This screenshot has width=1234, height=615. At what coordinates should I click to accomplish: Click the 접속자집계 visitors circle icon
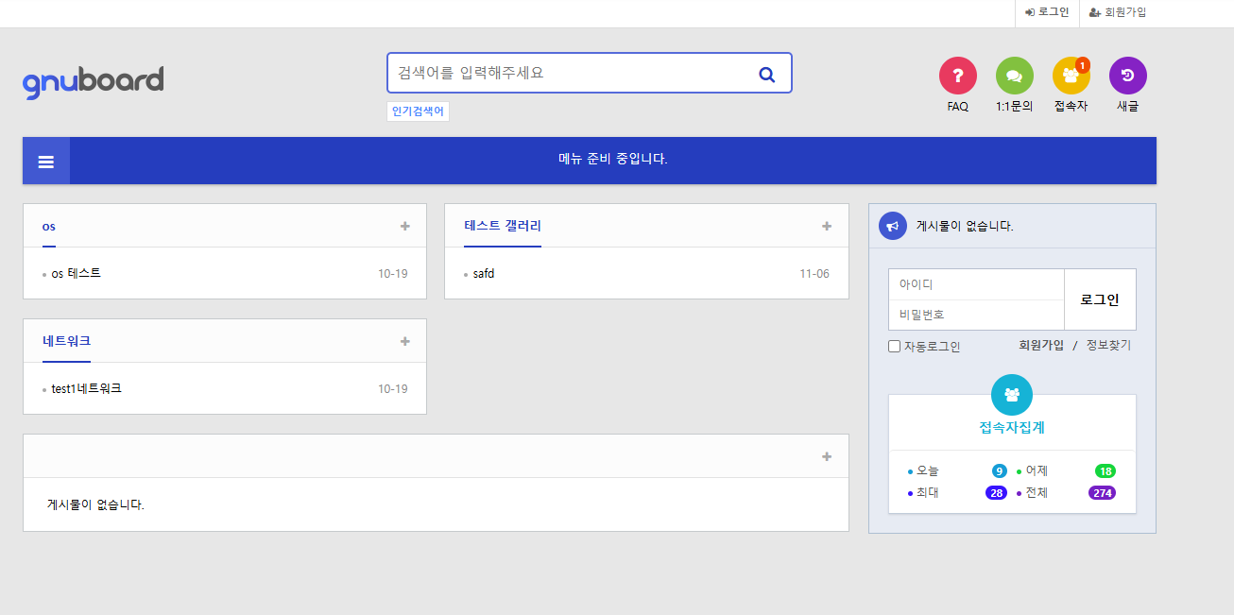[1011, 395]
